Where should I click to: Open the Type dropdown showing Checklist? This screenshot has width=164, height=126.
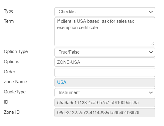[105, 12]
